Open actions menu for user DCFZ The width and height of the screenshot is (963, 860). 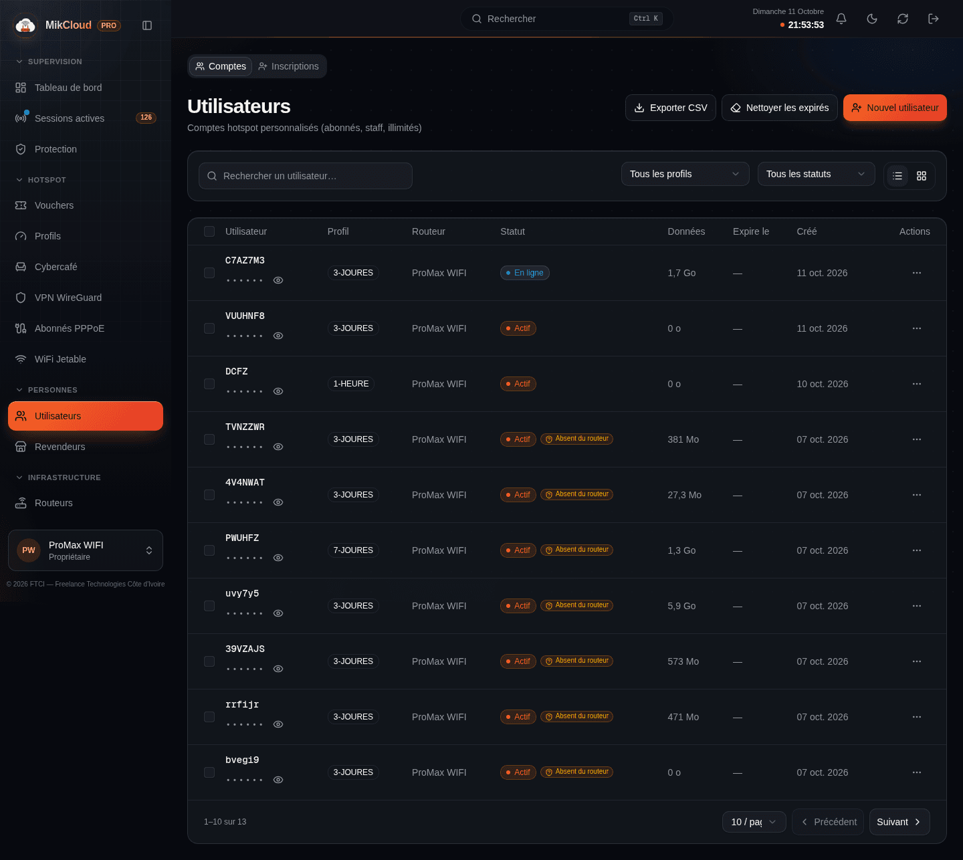tap(917, 384)
